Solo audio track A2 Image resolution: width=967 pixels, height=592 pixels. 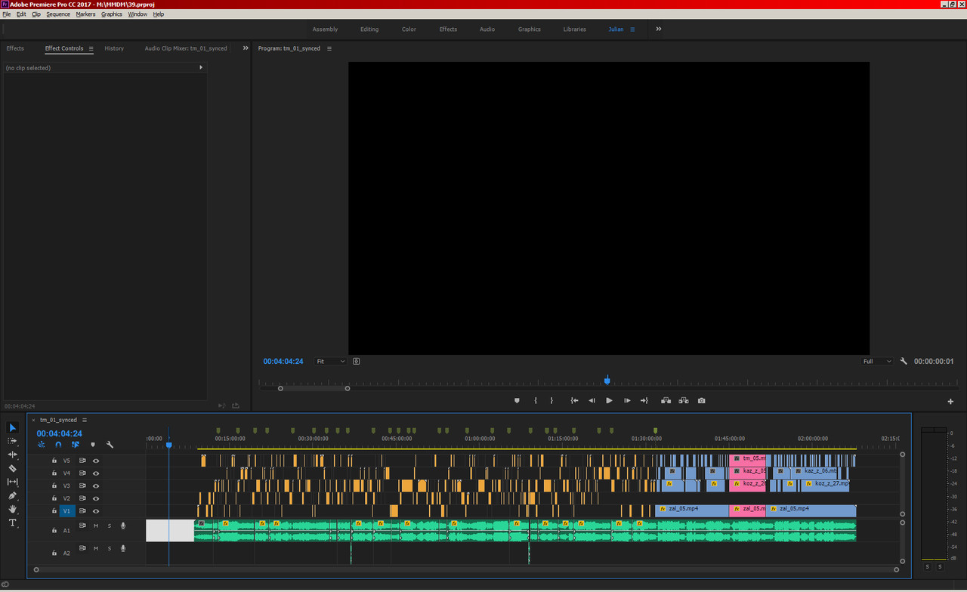pos(109,548)
